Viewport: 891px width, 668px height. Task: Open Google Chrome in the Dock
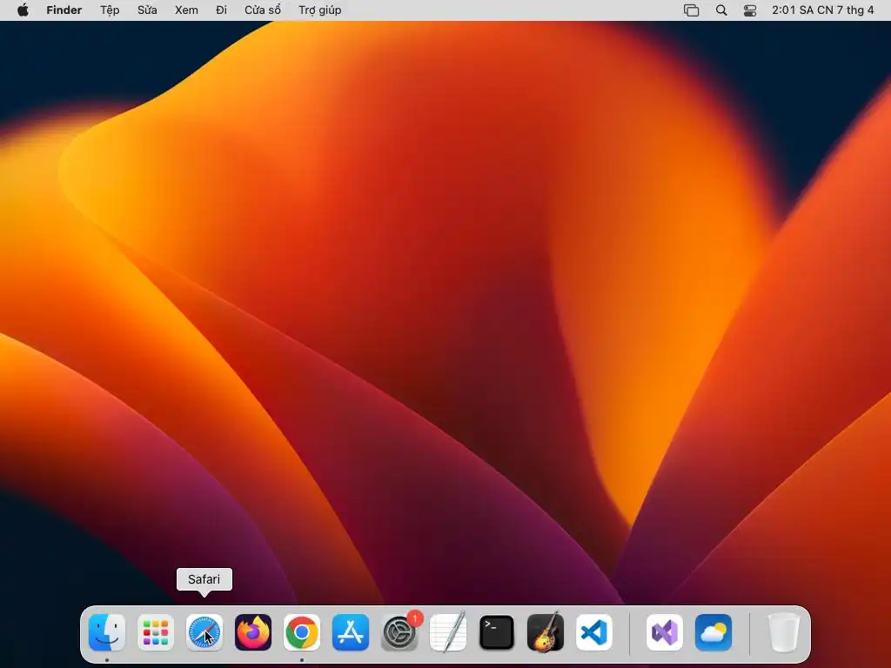302,632
